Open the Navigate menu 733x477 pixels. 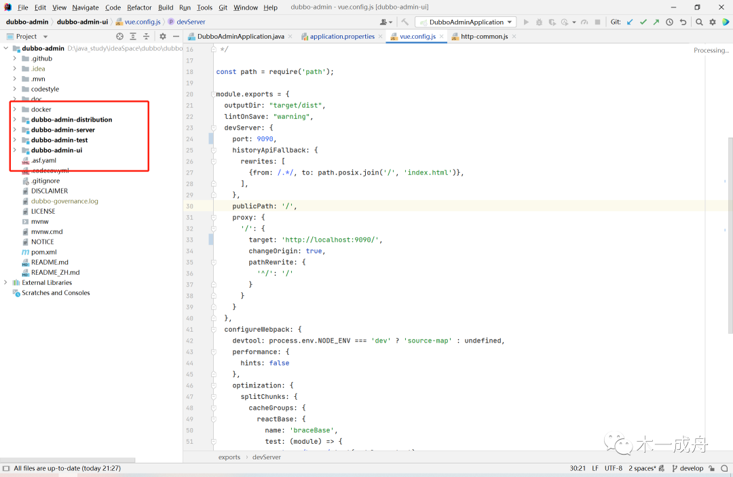click(x=85, y=7)
